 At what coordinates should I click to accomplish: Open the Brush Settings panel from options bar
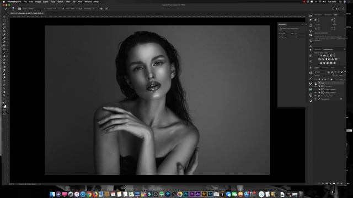[x=20, y=9]
